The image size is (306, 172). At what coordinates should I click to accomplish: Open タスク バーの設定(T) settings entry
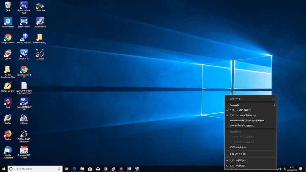tap(251, 166)
